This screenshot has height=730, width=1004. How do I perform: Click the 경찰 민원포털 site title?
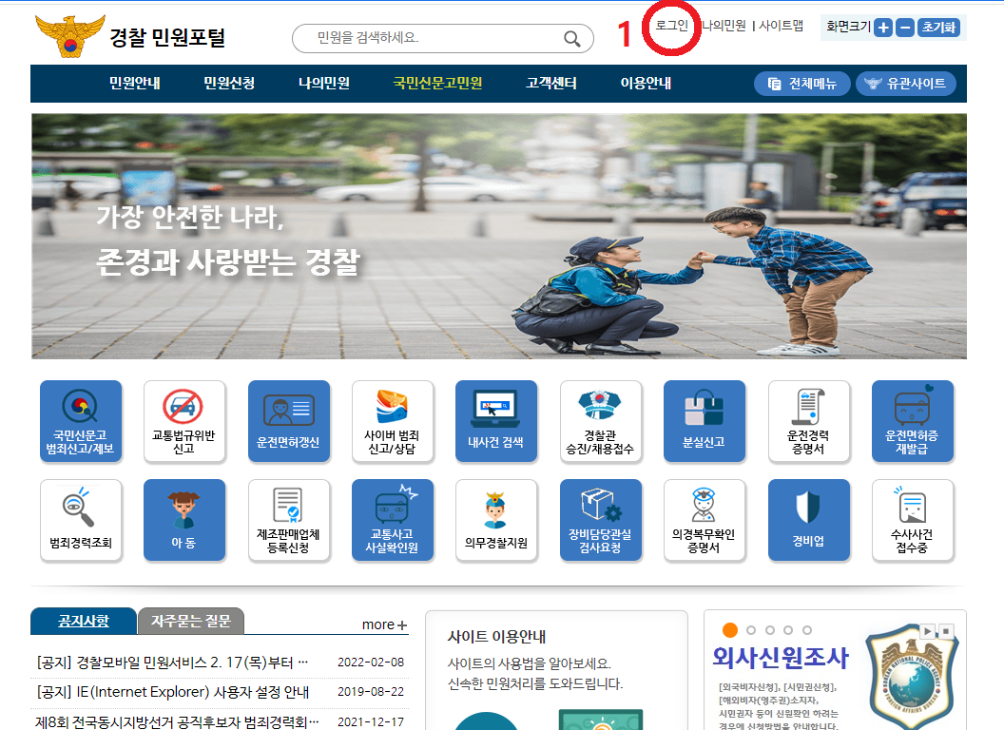click(x=167, y=37)
